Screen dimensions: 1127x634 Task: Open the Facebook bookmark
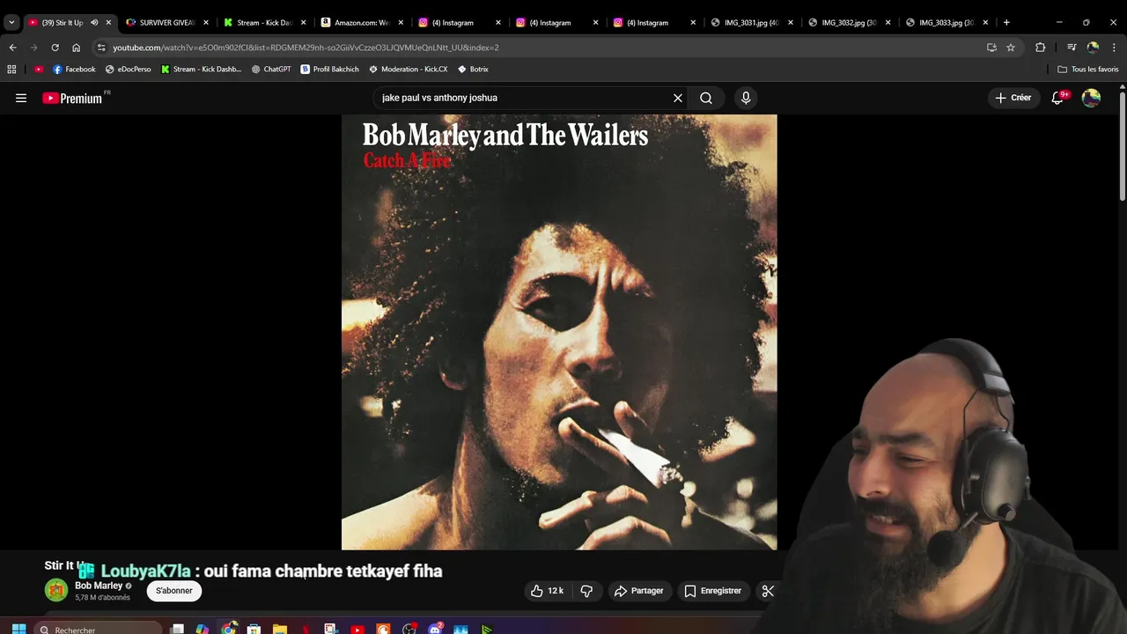(74, 69)
